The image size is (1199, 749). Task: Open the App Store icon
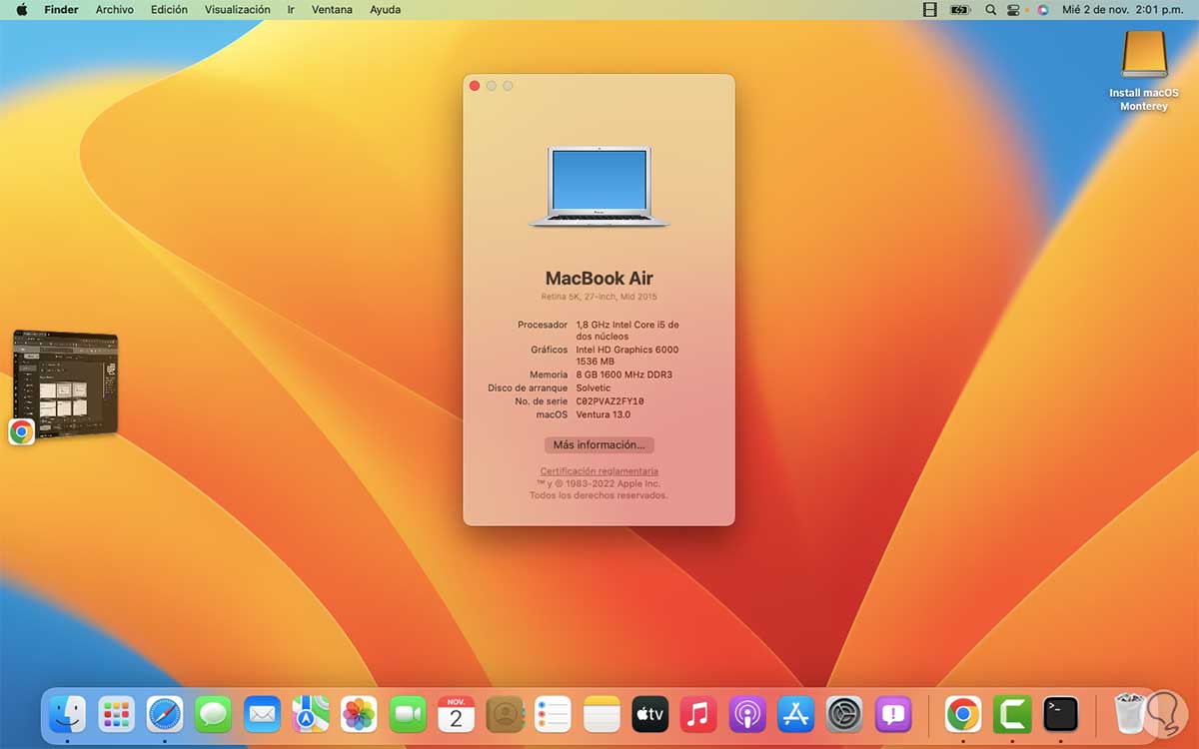pyautogui.click(x=796, y=715)
